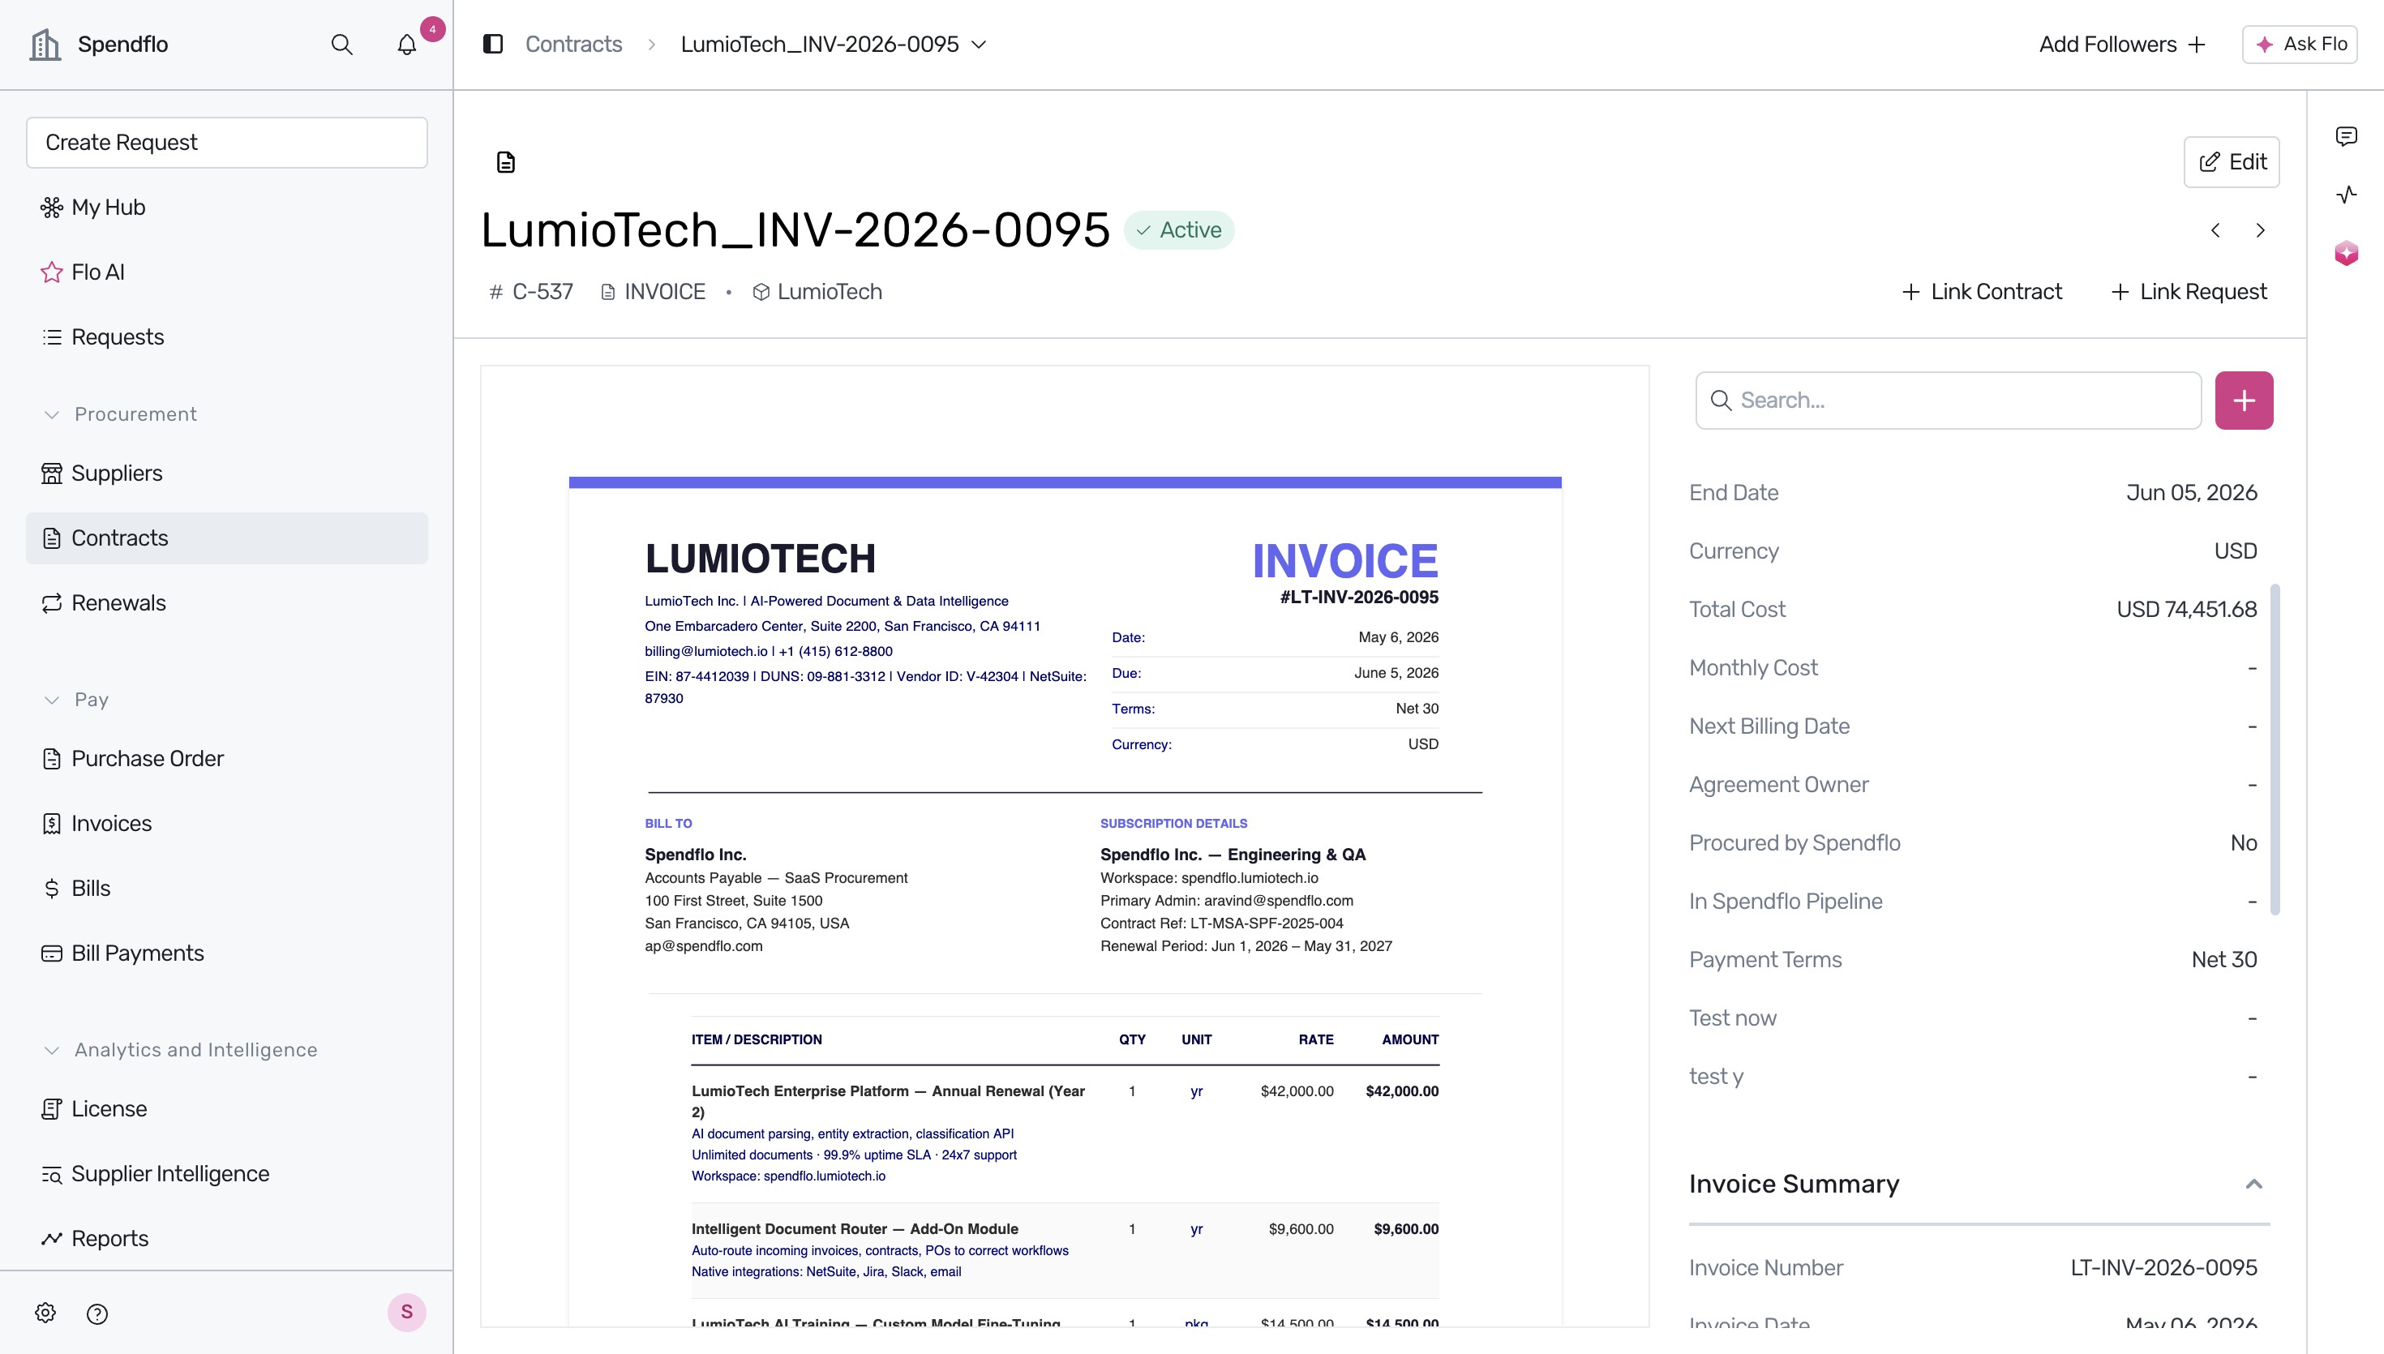
Task: Collapse the Pay section
Action: [x=52, y=700]
